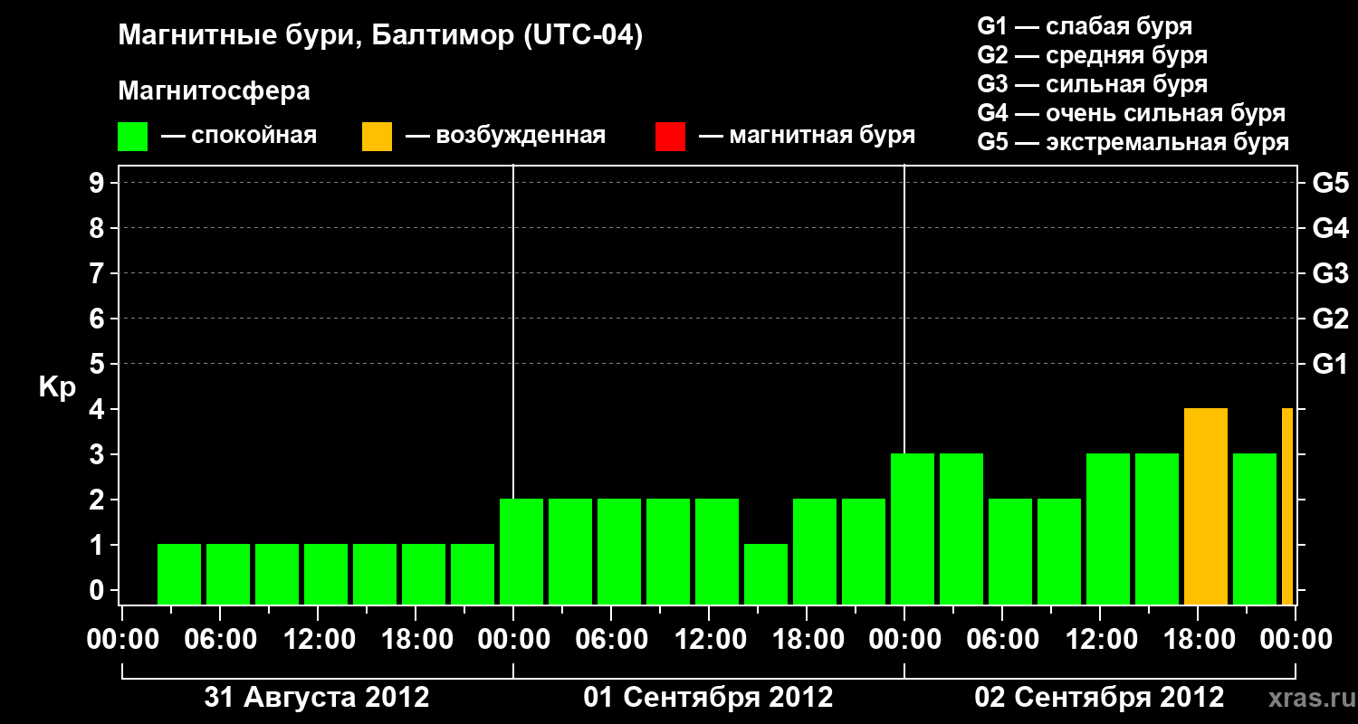The image size is (1358, 724).
Task: Click the 18:00 time label for 02 Сентября
Action: pos(1198,640)
